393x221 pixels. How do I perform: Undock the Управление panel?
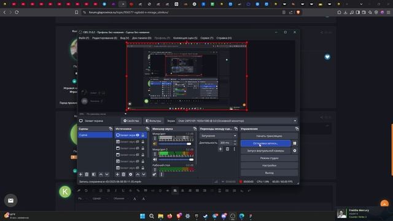297,129
